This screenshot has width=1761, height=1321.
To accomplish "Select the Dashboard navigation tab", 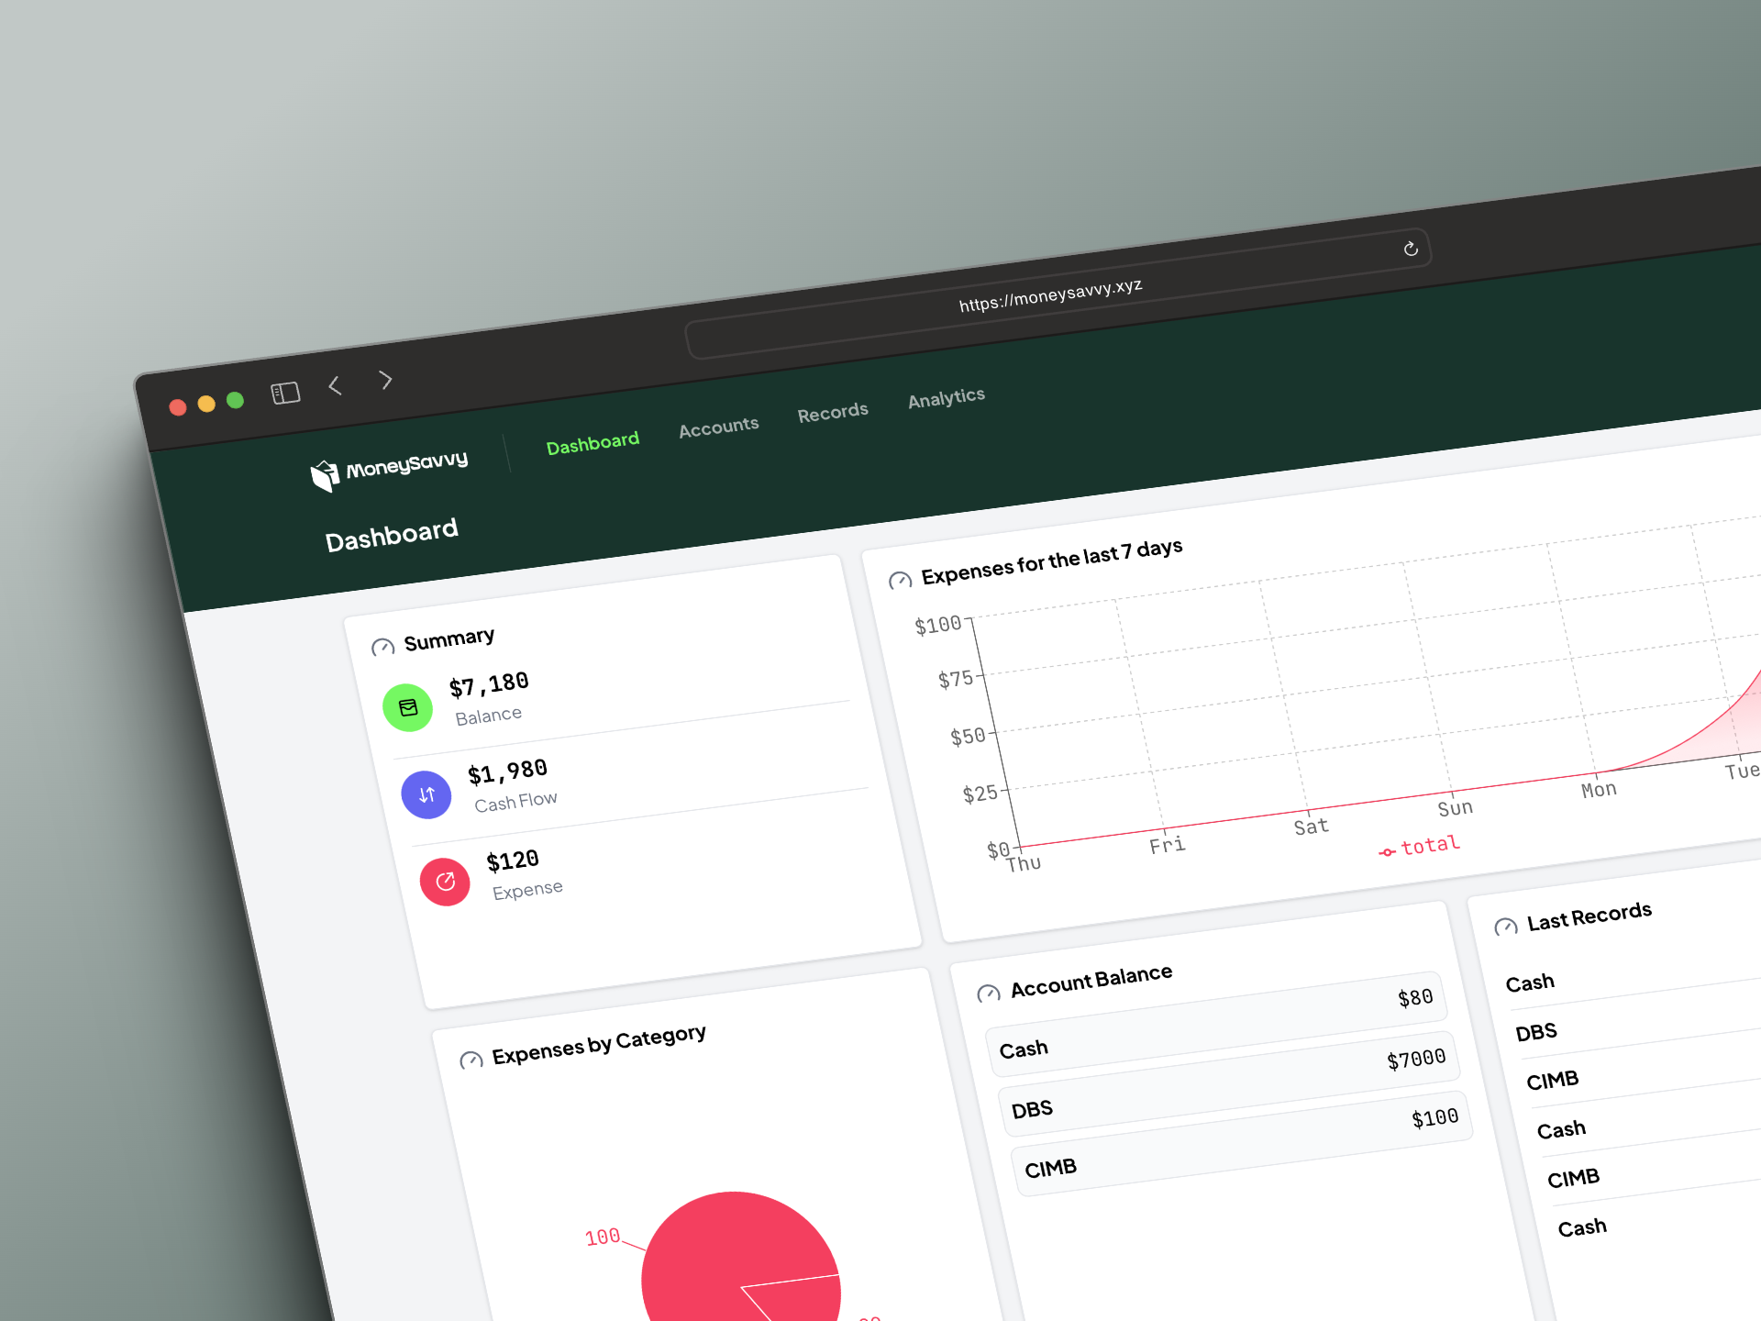I will coord(593,443).
